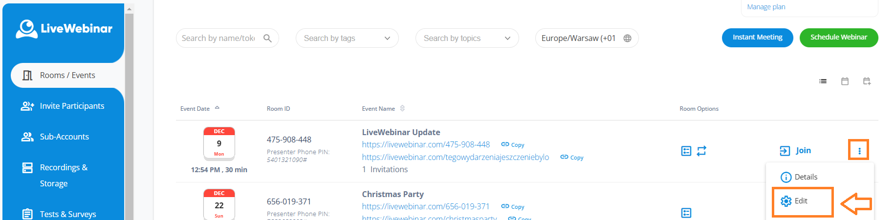This screenshot has height=220, width=894.
Task: Click recurring arrows icon for LiveWebinar Update
Action: [701, 151]
